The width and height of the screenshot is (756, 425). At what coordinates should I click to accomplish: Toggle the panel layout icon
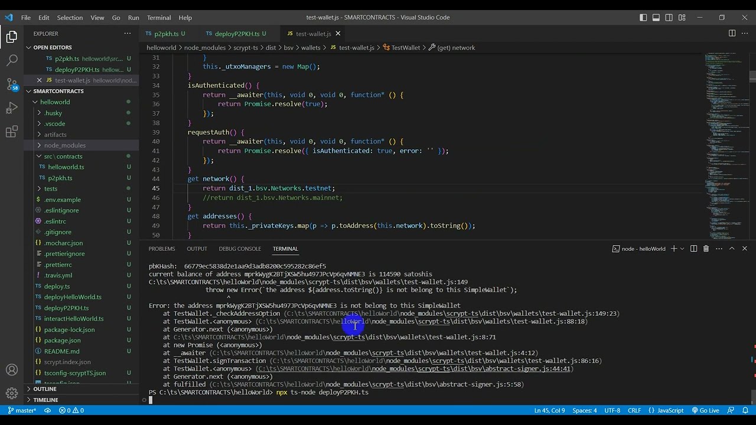pos(656,18)
